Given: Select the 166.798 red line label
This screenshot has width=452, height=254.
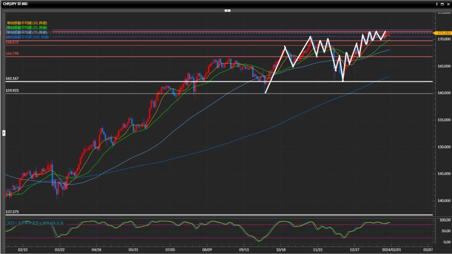Looking at the screenshot, I should click(12, 53).
